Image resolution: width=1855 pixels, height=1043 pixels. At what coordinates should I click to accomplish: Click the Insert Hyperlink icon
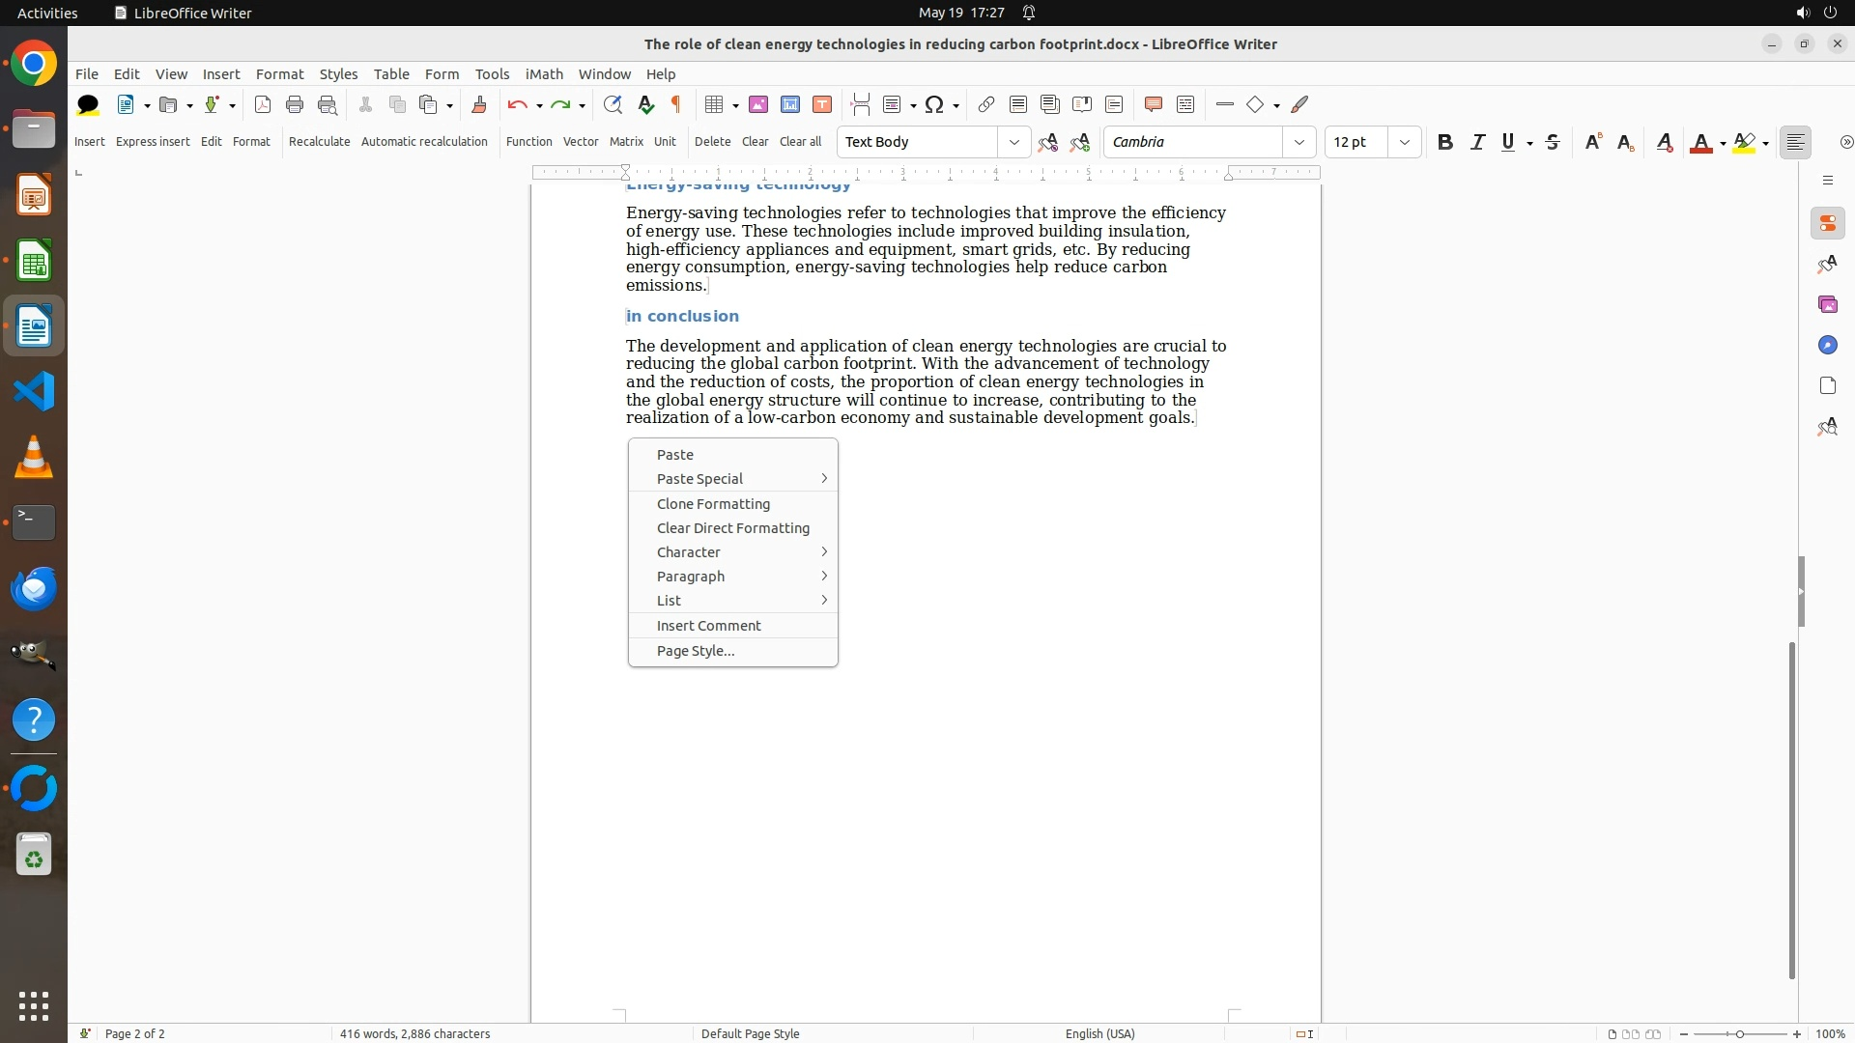(x=985, y=104)
